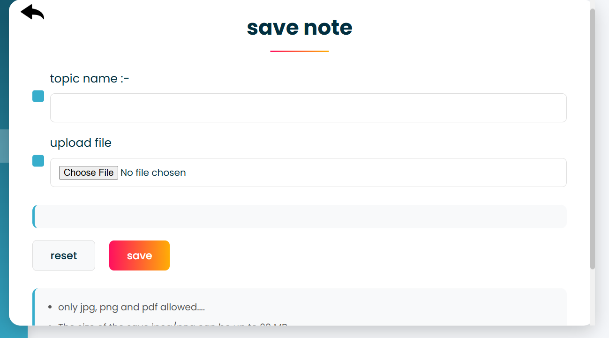Click the gradient divider under save note
The width and height of the screenshot is (609, 338).
[299, 50]
